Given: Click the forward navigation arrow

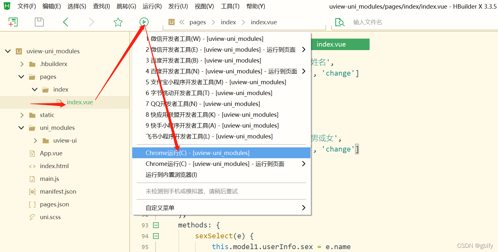Looking at the screenshot, I should click(91, 22).
